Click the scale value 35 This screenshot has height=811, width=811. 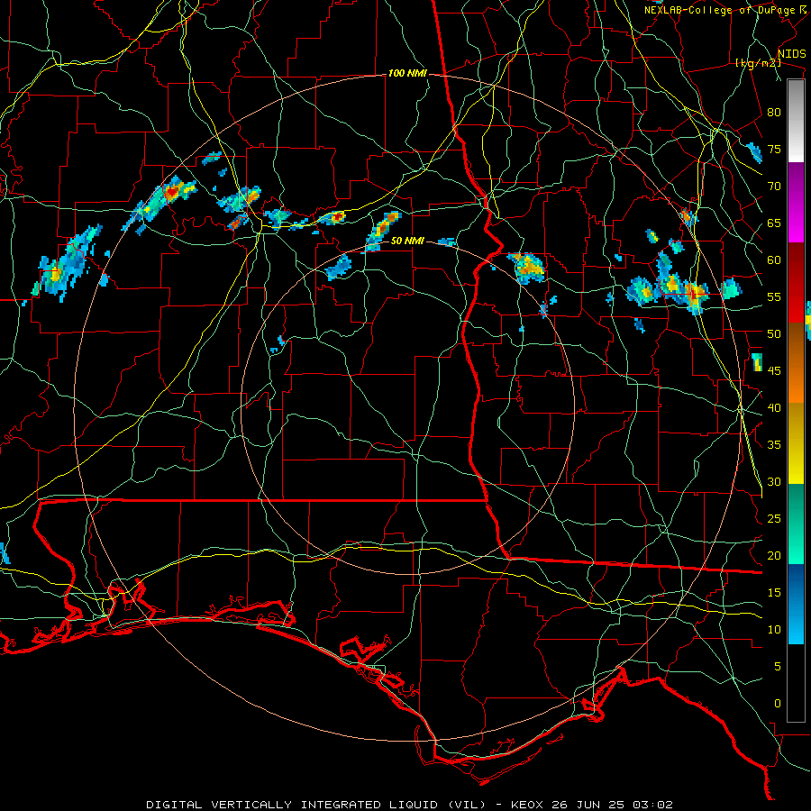tap(774, 445)
